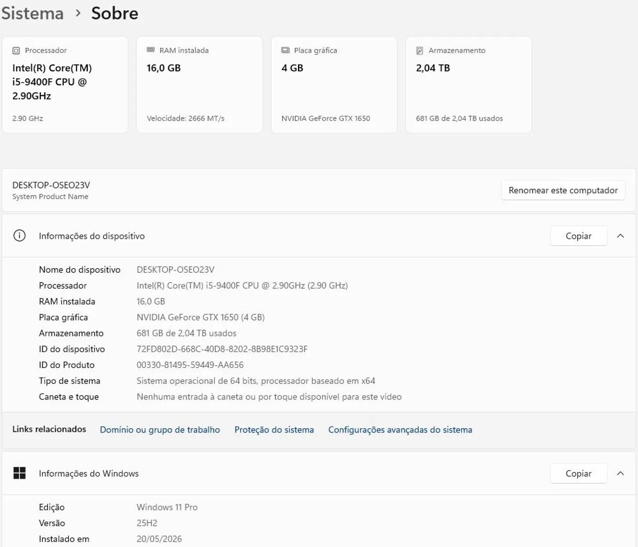Click the Windows 11 Pro edition value

click(167, 507)
